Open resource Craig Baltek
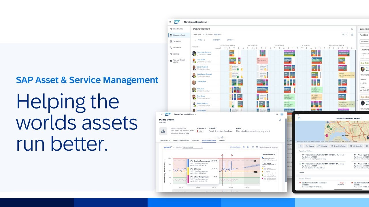This screenshot has width=369, height=207. coord(201,60)
